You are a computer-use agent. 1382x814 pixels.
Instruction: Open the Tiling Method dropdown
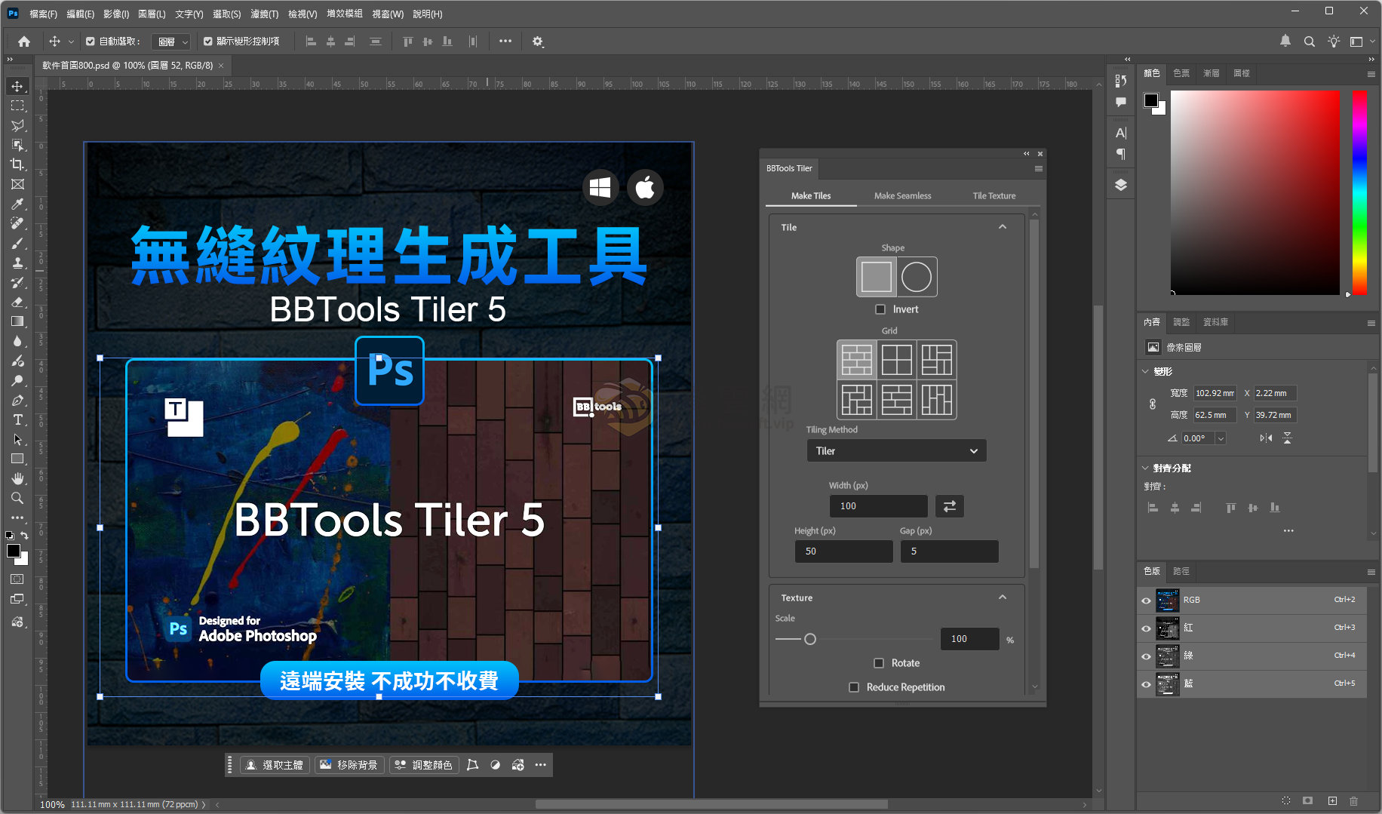click(896, 451)
